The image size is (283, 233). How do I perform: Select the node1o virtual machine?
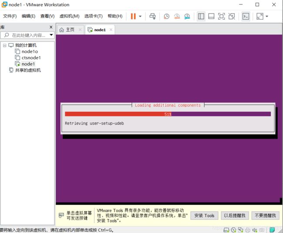30,51
